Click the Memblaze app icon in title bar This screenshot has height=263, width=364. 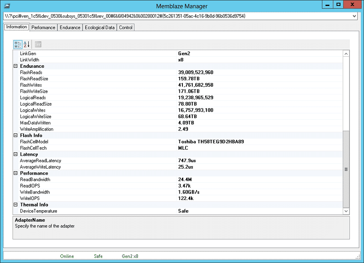tap(7, 6)
